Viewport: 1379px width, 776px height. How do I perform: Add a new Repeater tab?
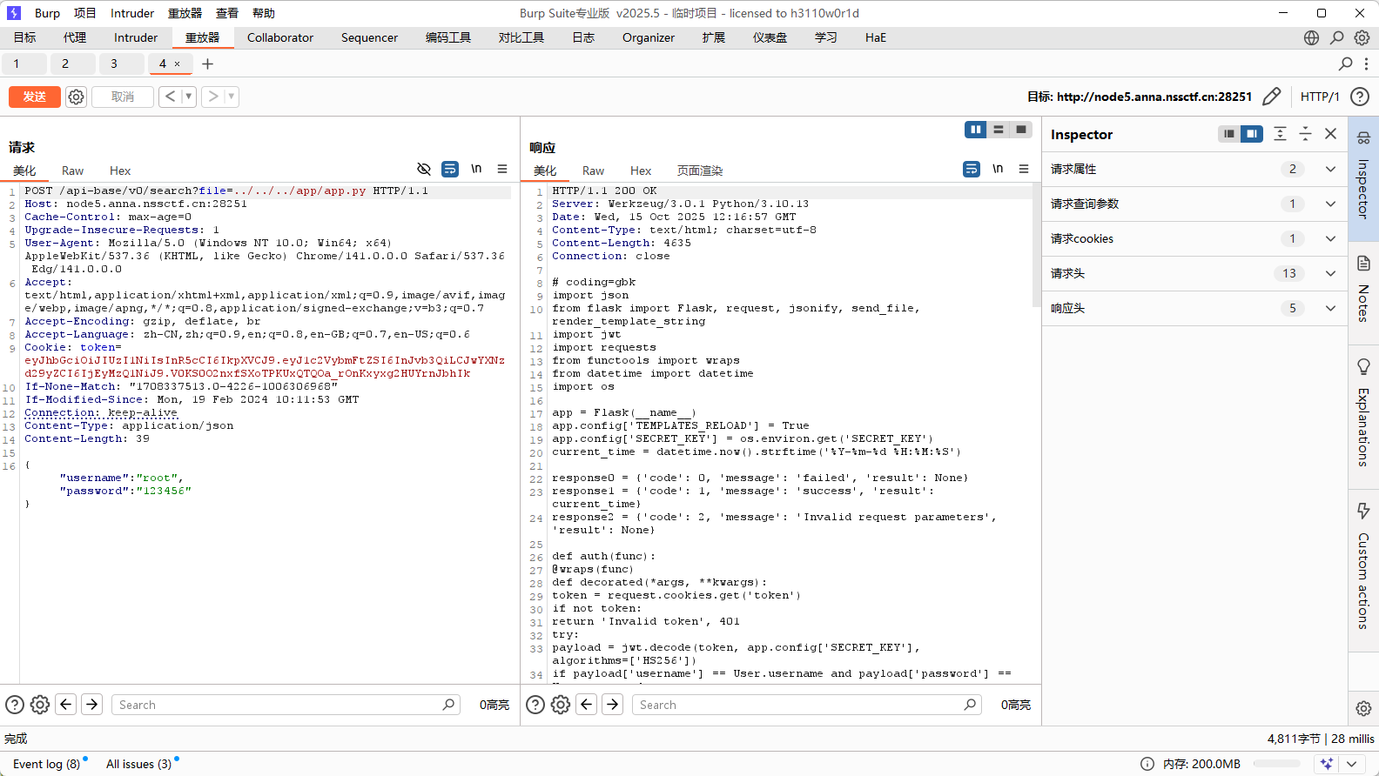point(207,64)
